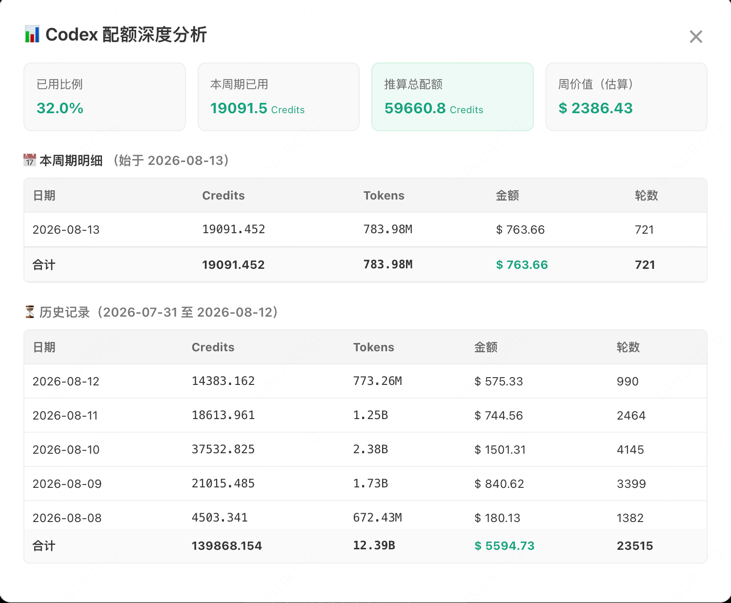Viewport: 731px width, 603px height.
Task: Select the 4503.341 credits cell
Action: (x=220, y=518)
